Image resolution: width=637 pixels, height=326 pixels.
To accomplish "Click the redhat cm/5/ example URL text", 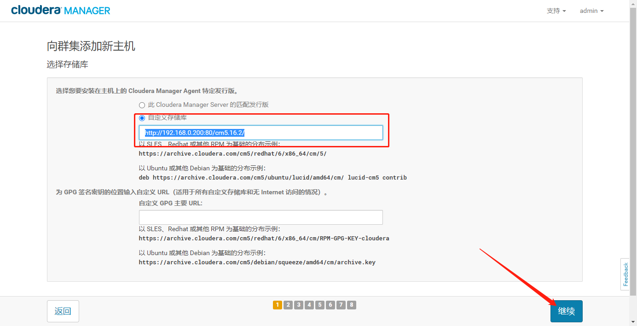I will click(x=233, y=154).
